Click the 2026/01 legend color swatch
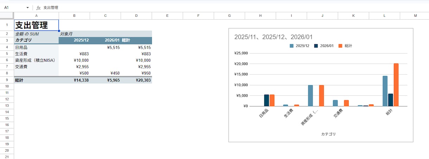This screenshot has width=429, height=159. click(316, 46)
